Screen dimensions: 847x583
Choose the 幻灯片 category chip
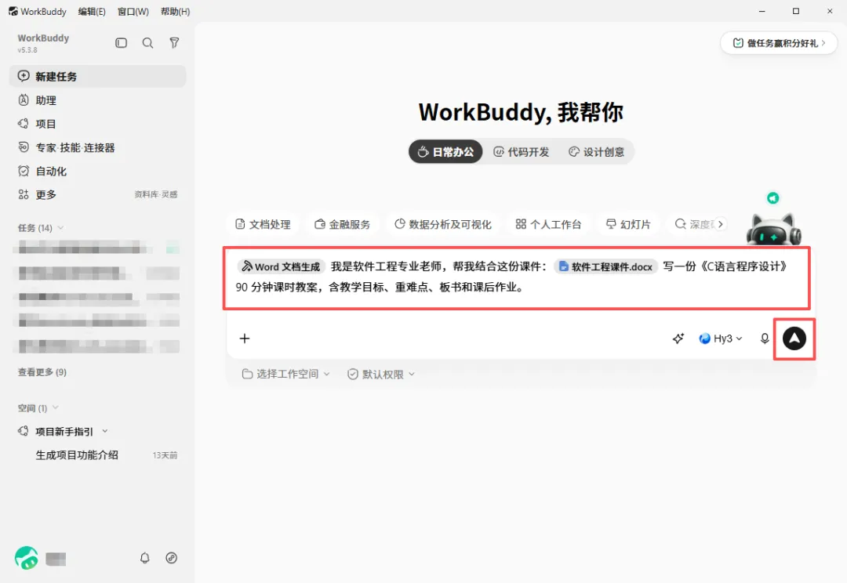pyautogui.click(x=628, y=224)
